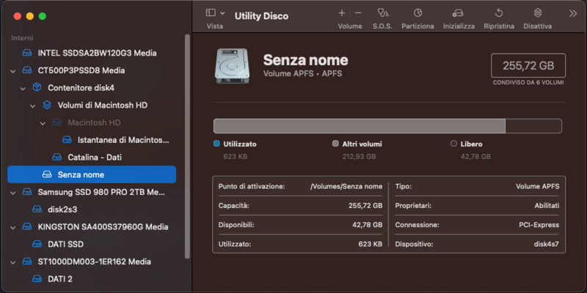This screenshot has width=587, height=293.
Task: Select ST1000DM003-1ER162 disk icon
Action: pyautogui.click(x=27, y=262)
